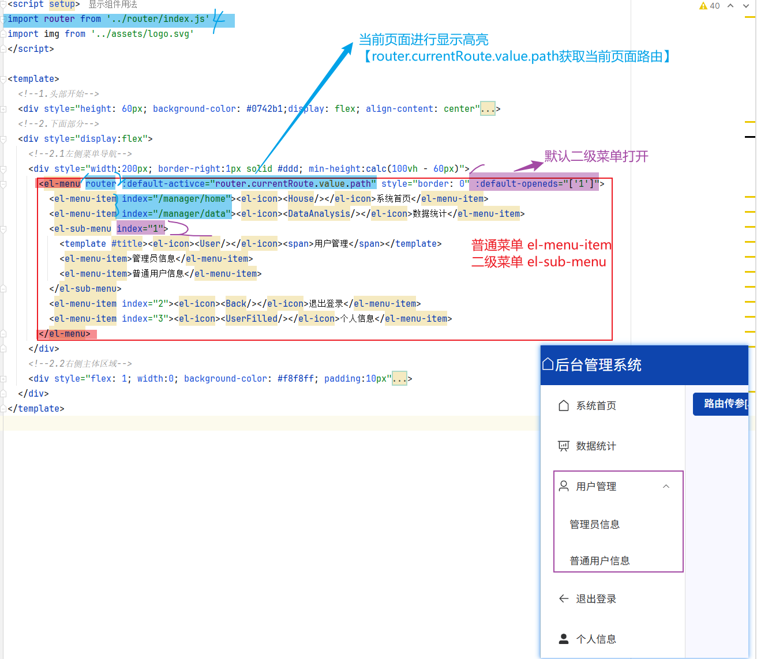Click the DataAnalysis tag in code

[x=319, y=214]
